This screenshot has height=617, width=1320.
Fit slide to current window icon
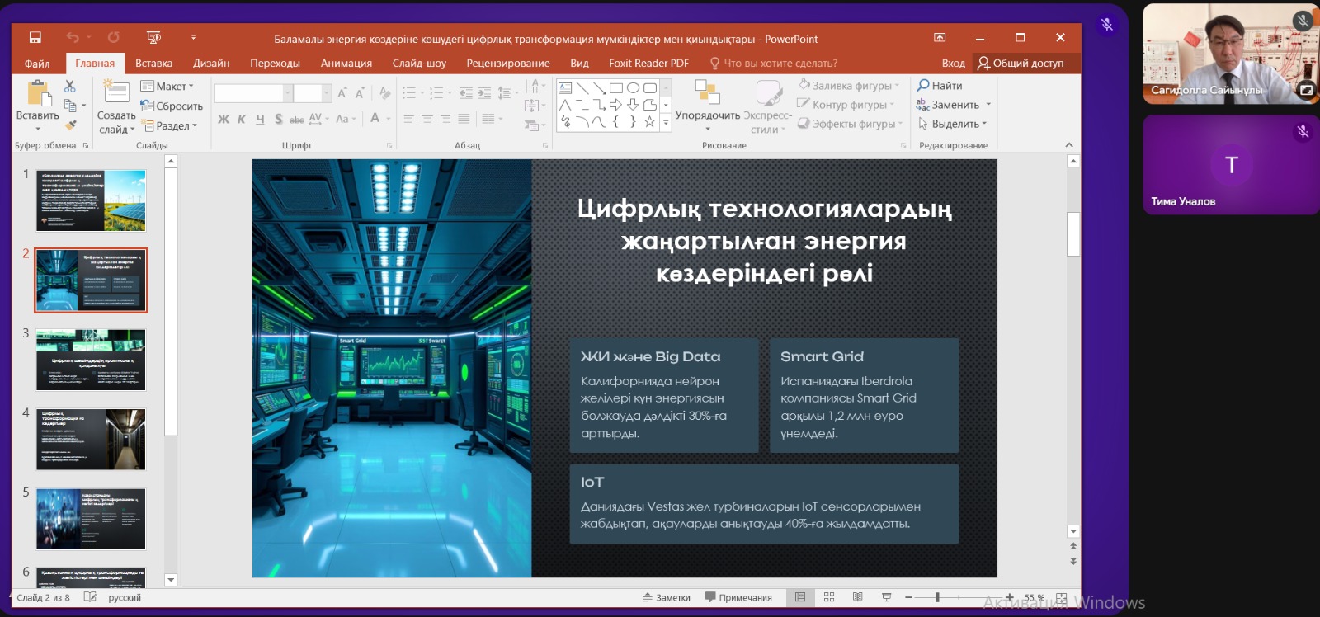pyautogui.click(x=1062, y=597)
